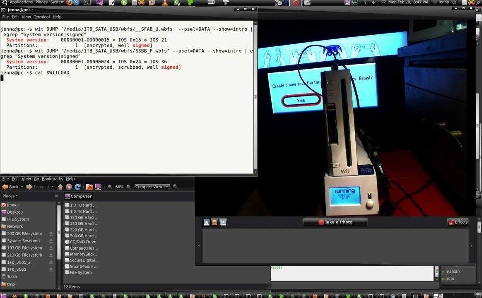Open Computer location from file manager toolbar
Image resolution: width=482 pixels, height=298 pixels.
98,187
